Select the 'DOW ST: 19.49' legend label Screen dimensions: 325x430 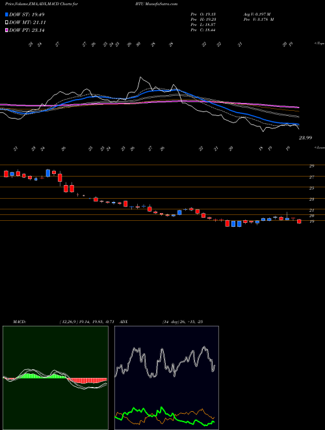coord(27,14)
